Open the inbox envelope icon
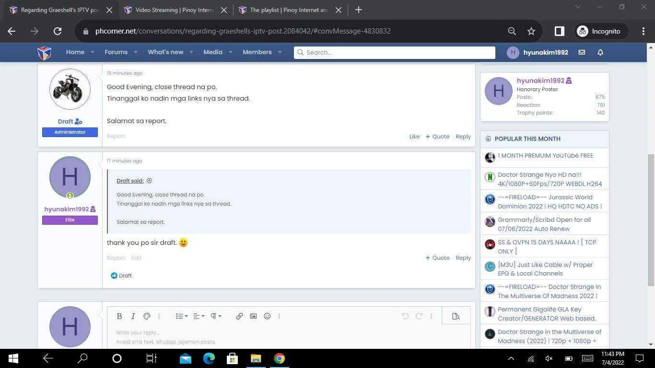 (582, 52)
